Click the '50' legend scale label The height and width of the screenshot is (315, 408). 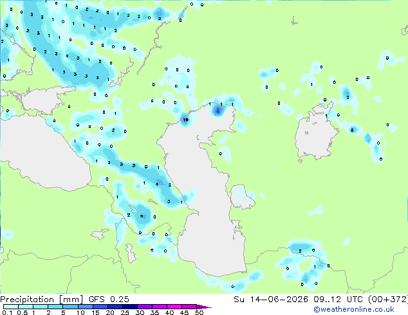[199, 312]
